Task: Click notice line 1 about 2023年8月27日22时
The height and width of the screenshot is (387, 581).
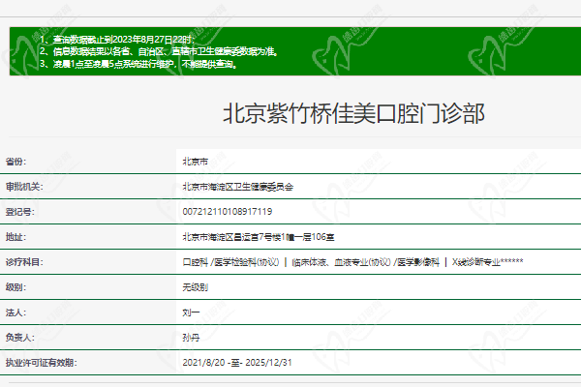Action: point(117,40)
